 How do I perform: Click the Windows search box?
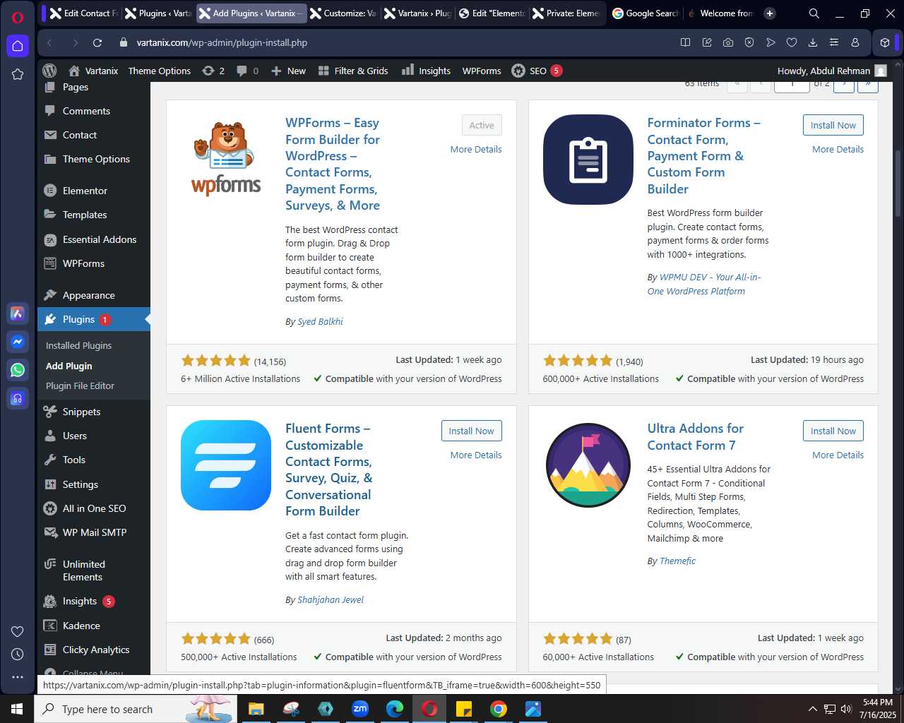[x=134, y=709]
